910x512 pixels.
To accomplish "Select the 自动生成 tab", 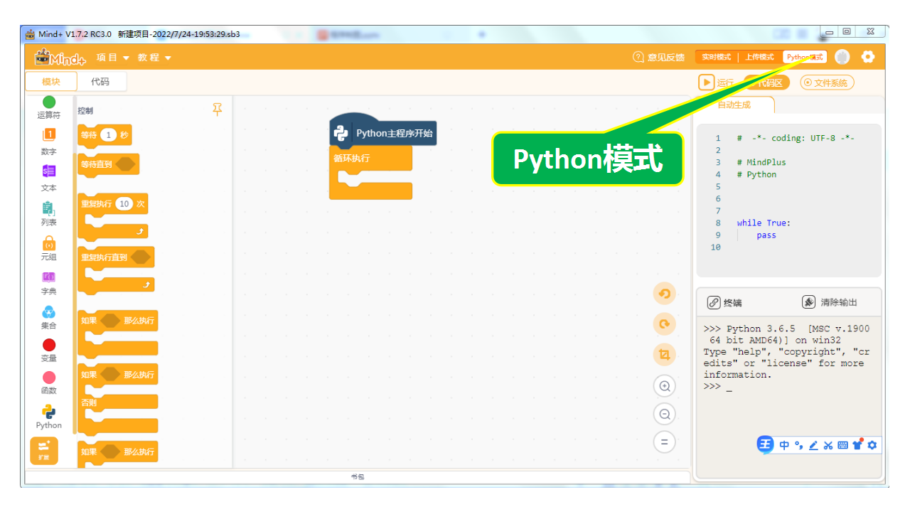I will tap(734, 105).
